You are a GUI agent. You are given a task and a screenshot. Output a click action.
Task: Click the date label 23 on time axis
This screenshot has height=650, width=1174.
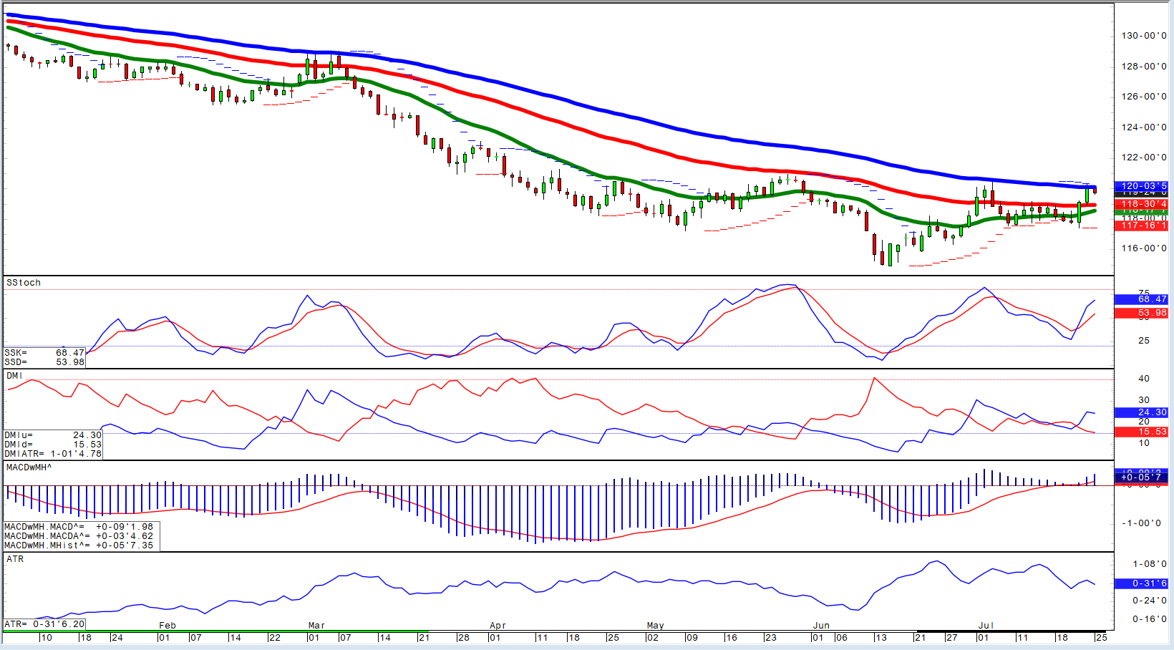770,638
